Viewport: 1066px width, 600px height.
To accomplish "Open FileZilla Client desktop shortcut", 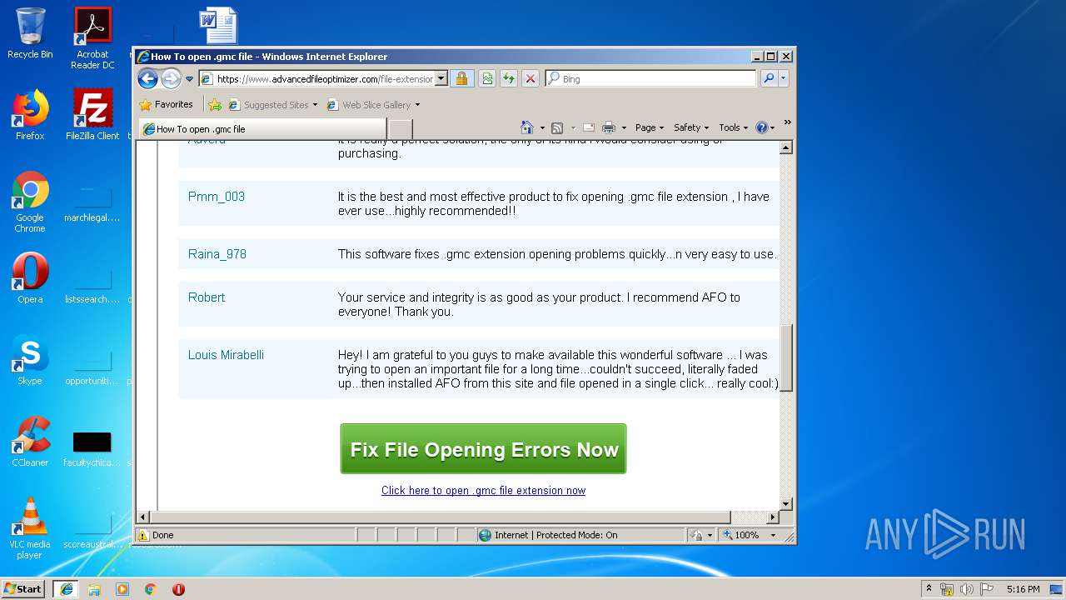I will click(x=92, y=115).
